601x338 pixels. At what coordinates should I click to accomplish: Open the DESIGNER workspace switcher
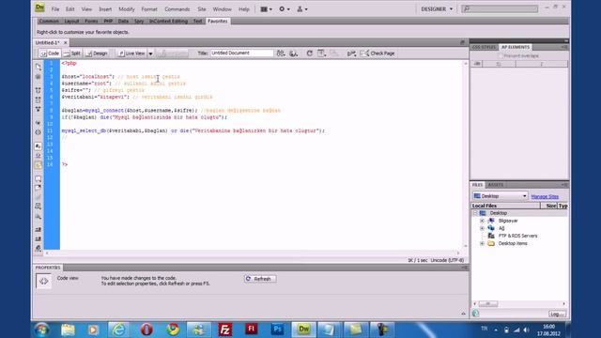pos(437,8)
